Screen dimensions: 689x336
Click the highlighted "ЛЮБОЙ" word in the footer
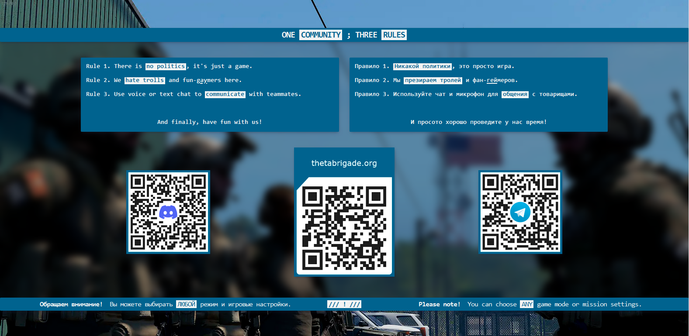[186, 304]
